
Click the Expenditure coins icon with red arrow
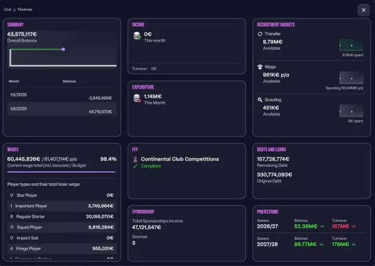(137, 98)
